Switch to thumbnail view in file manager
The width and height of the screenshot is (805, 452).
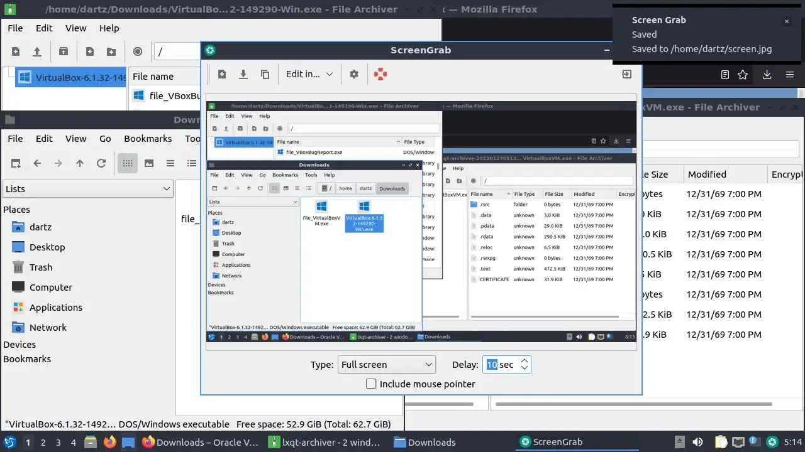coord(149,163)
